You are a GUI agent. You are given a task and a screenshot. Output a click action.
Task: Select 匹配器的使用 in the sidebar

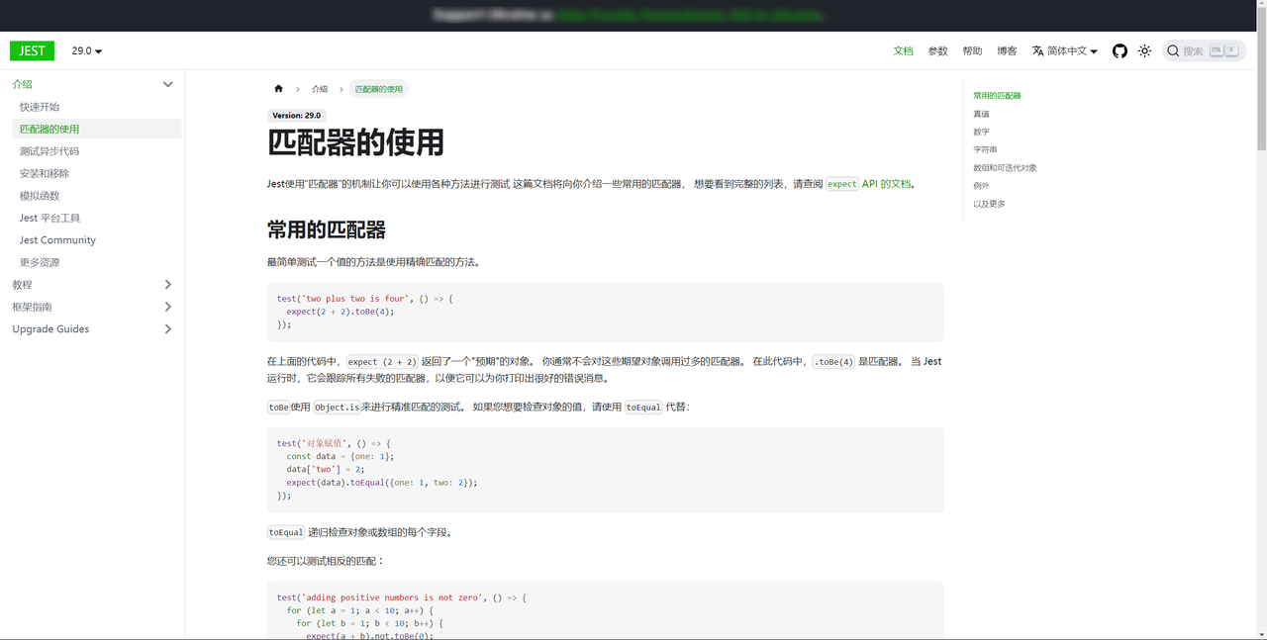pyautogui.click(x=96, y=129)
